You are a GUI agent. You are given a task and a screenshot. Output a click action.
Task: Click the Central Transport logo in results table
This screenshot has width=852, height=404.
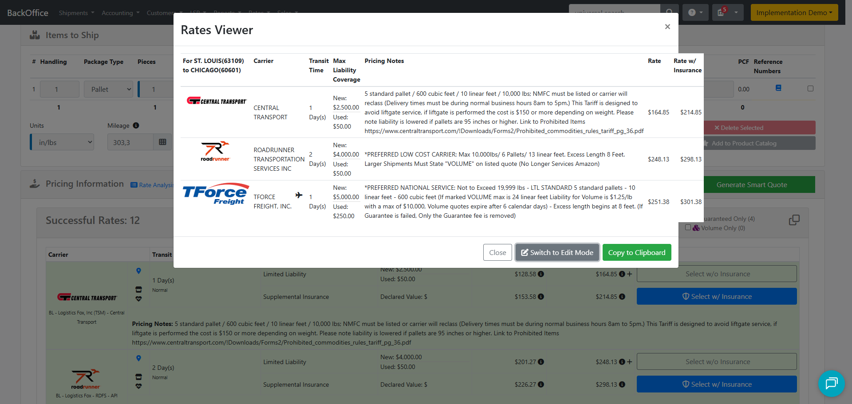point(87,298)
